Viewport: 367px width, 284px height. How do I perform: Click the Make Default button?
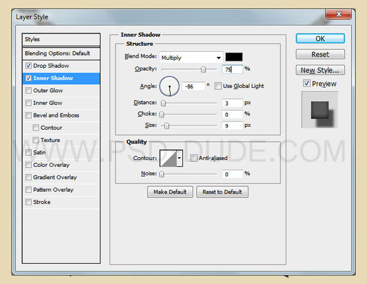(170, 192)
